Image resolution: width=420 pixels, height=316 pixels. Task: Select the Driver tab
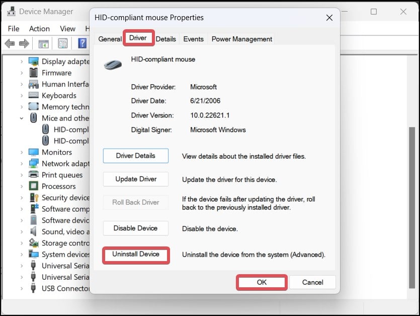(x=138, y=38)
